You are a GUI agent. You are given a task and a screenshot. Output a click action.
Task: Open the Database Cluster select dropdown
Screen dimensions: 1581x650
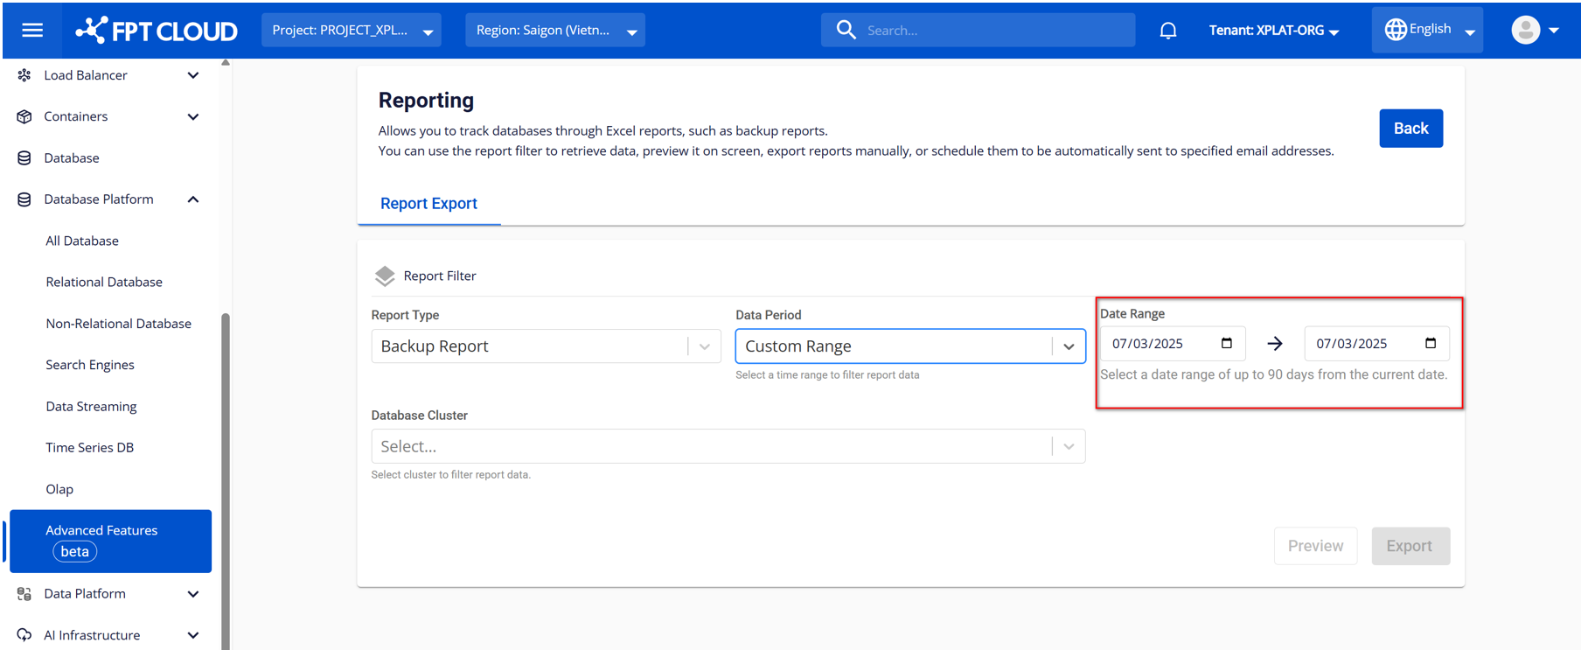728,446
